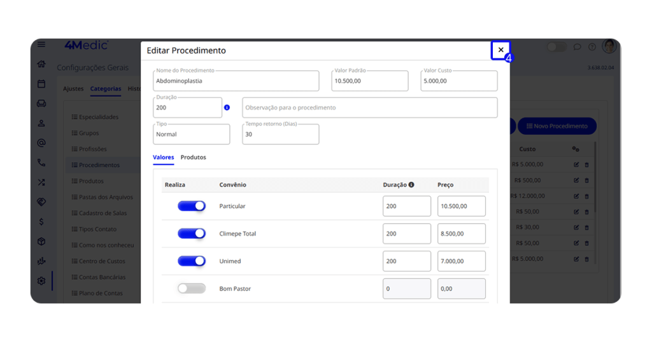Screen dimensions: 652x342
Task: Enable the Bom Pastor toggle
Action: [x=192, y=289]
